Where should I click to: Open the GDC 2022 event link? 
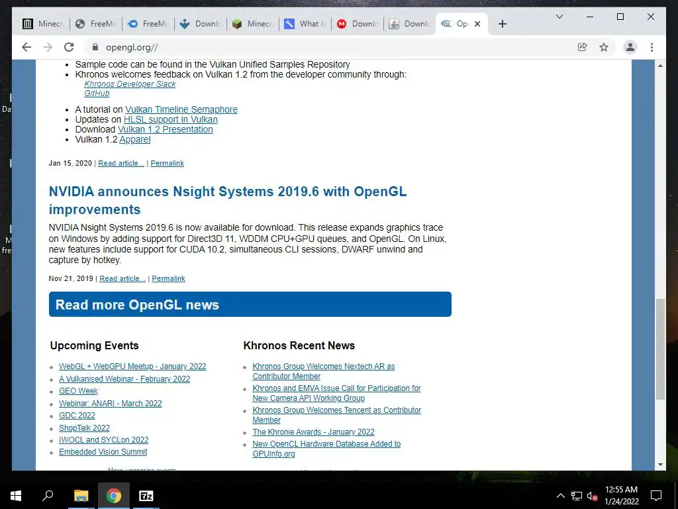point(77,416)
